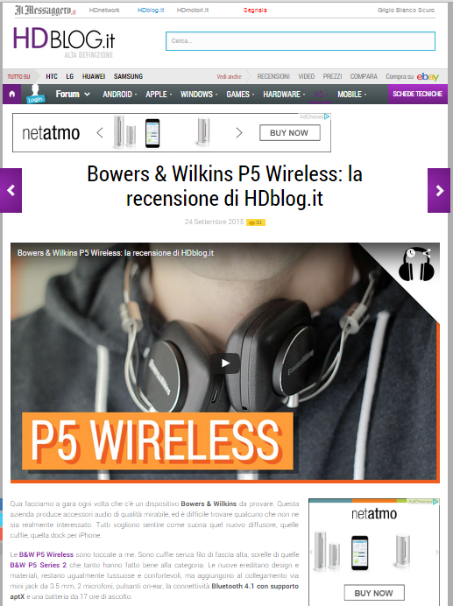Screen dimensions: 453x606
Task: Expand the HARDWARE navigation menu
Action: (284, 95)
